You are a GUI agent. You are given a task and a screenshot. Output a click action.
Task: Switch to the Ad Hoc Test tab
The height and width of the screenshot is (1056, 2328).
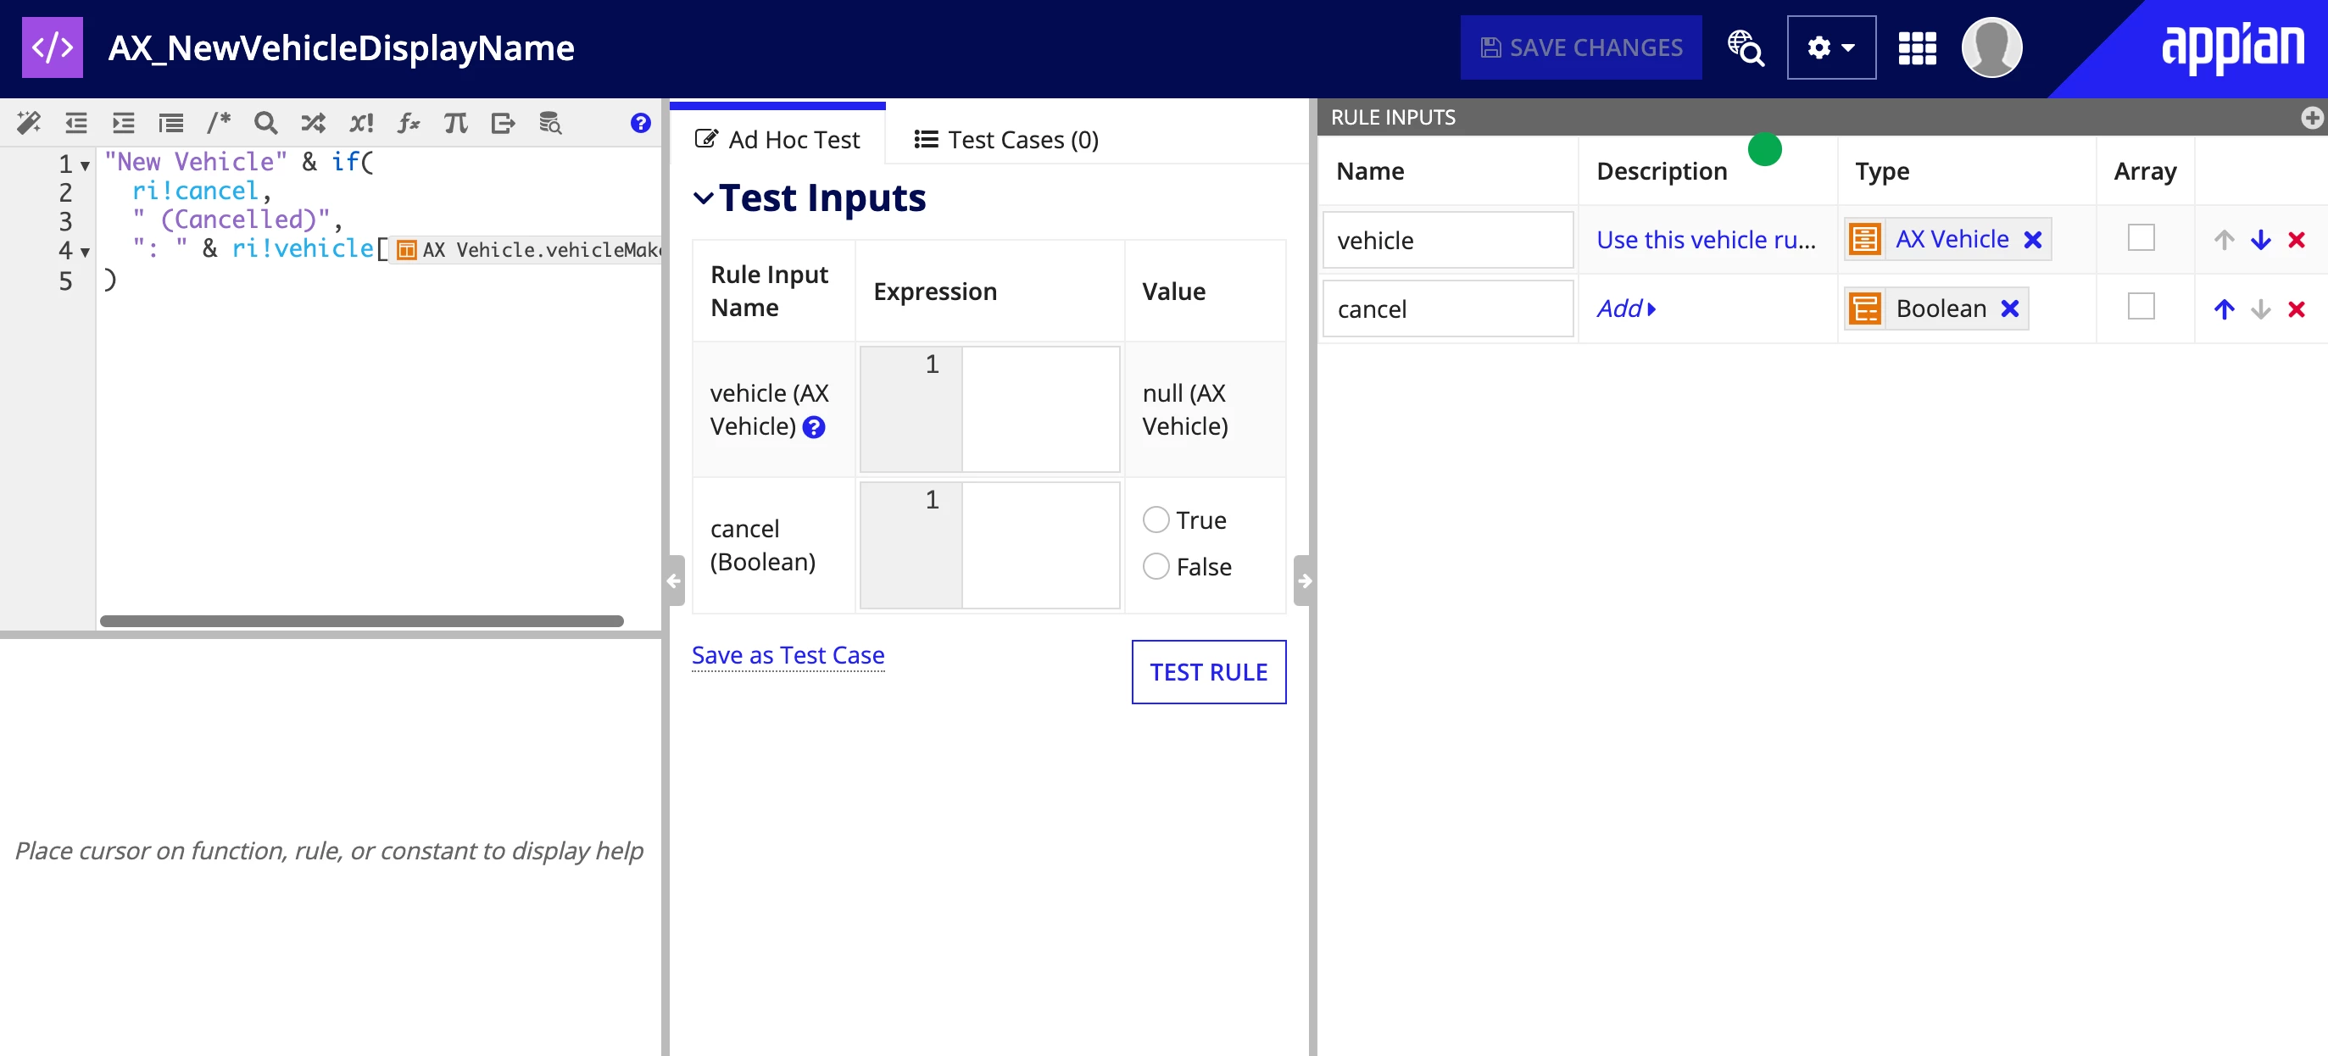[x=777, y=139]
